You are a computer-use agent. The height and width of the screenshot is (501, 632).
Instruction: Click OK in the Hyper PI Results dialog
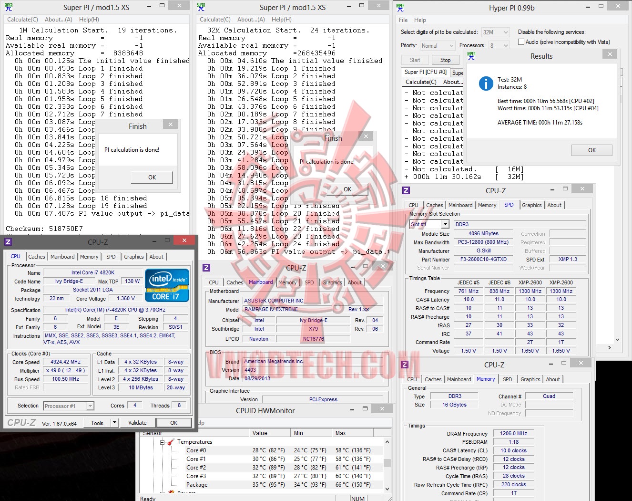coord(592,150)
